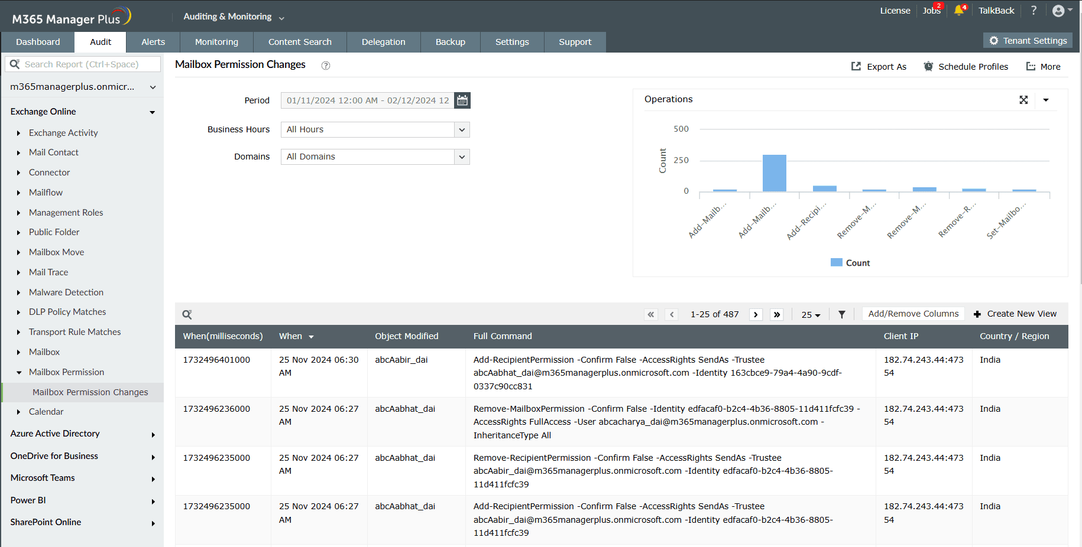Sort by the Client IP column header
The width and height of the screenshot is (1082, 547).
pyautogui.click(x=901, y=336)
